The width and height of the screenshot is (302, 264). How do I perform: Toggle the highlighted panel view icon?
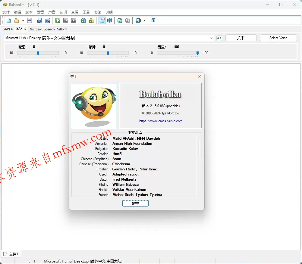[102, 20]
